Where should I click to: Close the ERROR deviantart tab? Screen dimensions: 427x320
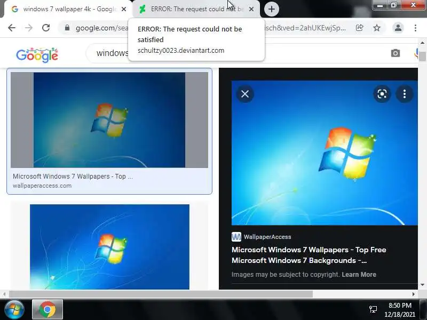pos(251,9)
